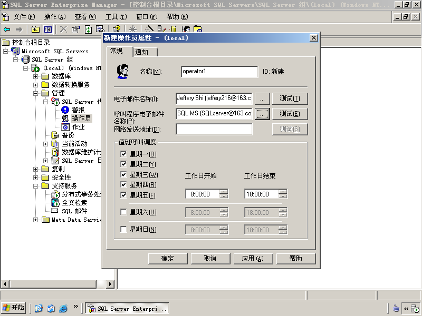Select the 分布式事务处理 tree node
Screen dimensions: 422x316
click(82, 194)
